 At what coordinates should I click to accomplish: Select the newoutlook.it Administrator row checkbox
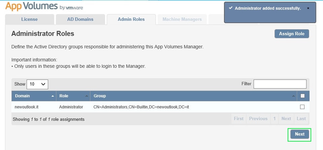(x=302, y=107)
